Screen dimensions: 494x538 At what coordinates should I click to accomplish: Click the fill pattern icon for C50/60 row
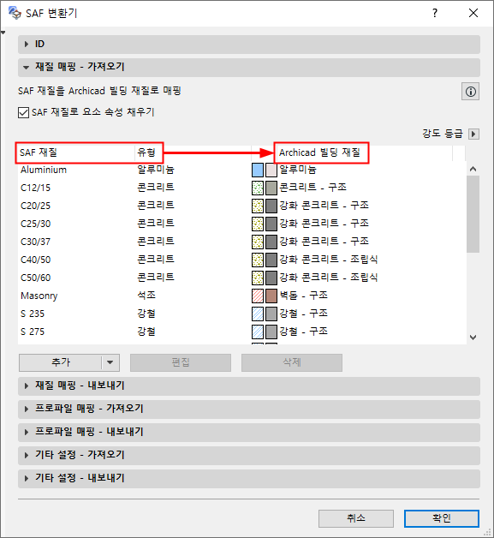258,278
